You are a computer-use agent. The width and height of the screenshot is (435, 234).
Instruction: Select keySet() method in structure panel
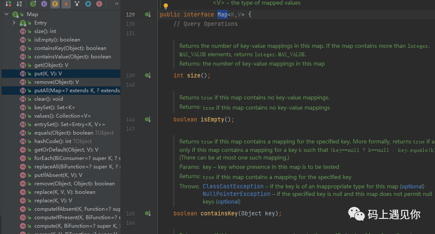point(54,107)
